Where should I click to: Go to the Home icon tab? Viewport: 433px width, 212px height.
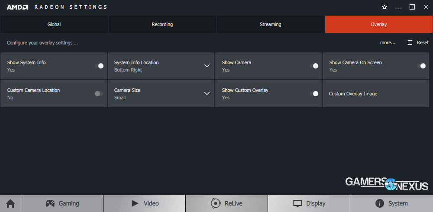10,204
